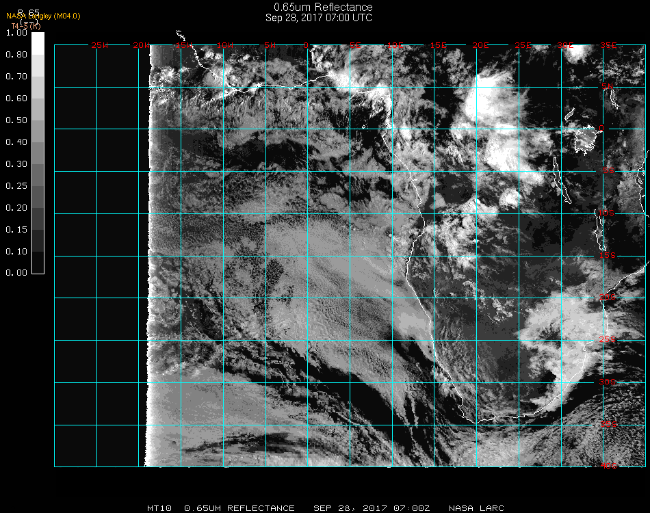Click the 0.10 legend value
This screenshot has width=650, height=513.
16,252
